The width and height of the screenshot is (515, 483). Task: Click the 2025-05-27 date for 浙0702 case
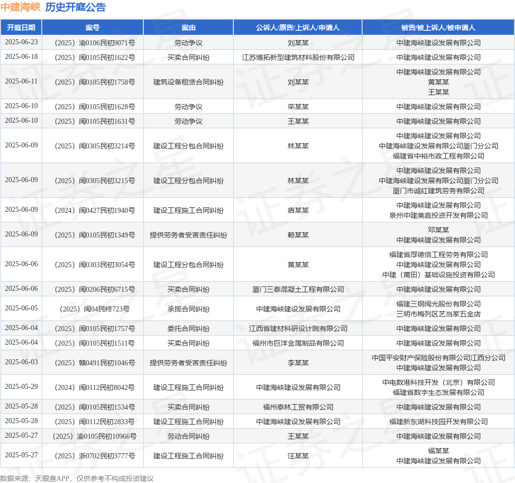coord(21,455)
